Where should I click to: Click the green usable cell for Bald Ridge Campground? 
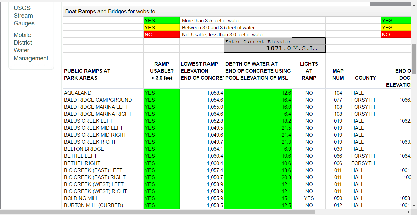[x=161, y=100]
